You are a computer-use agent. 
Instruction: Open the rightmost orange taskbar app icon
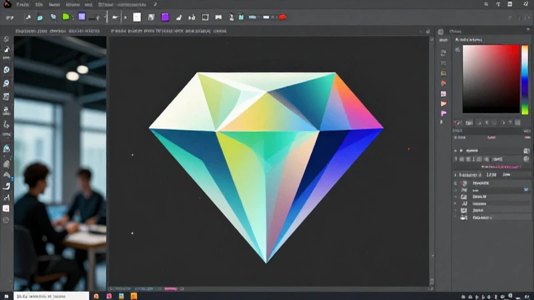click(134, 296)
